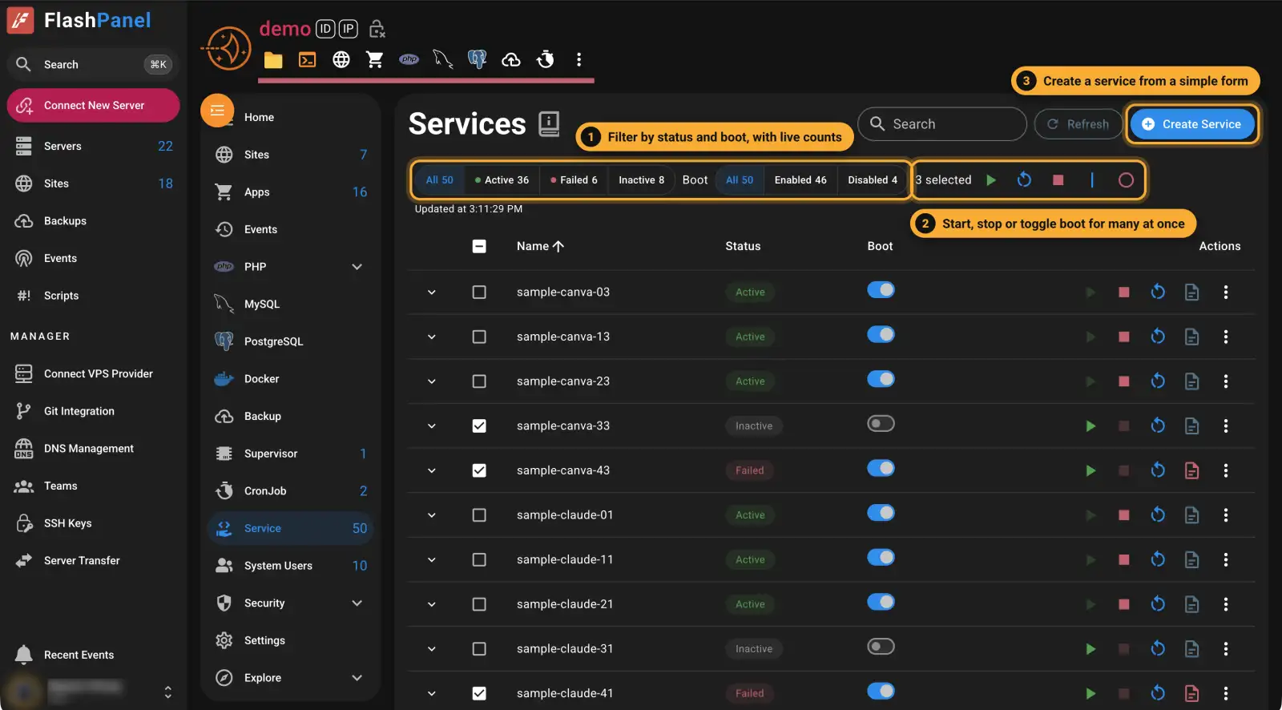
Task: Stop selected services with bulk stop icon
Action: pos(1058,180)
